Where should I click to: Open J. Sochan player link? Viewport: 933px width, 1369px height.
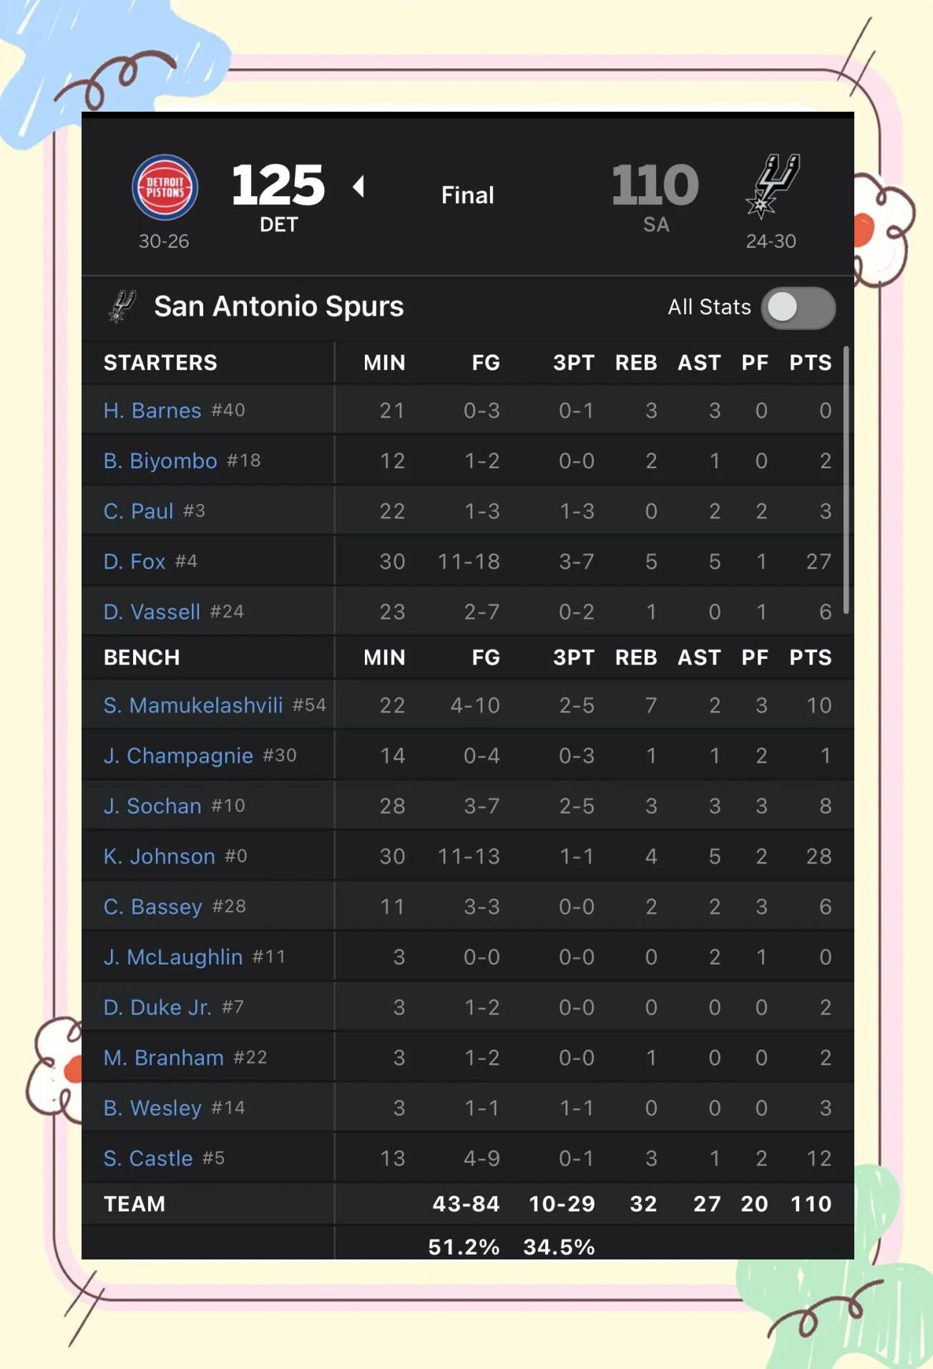point(152,806)
